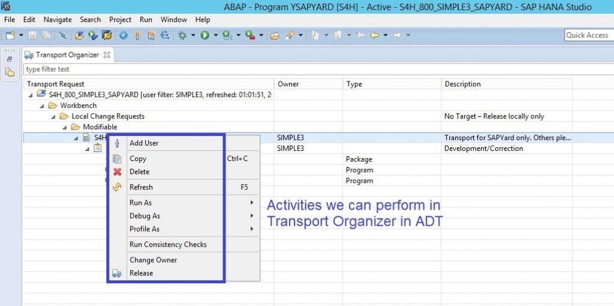The width and height of the screenshot is (614, 306).
Task: Click the Debug bug toolbar icon
Action: (182, 35)
